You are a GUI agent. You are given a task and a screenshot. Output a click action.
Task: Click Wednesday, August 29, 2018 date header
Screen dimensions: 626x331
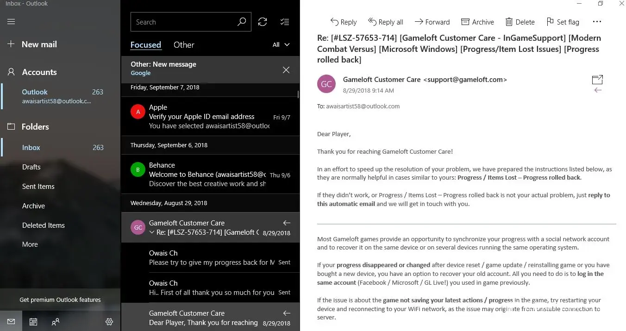coord(169,203)
